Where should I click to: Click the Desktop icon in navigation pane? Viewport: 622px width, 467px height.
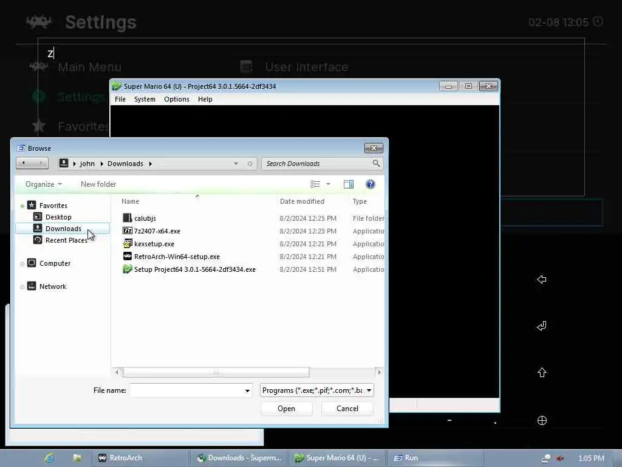38,217
